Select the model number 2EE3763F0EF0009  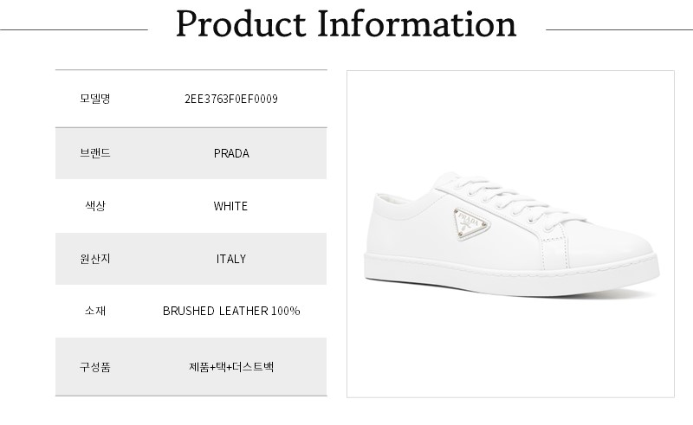tap(231, 99)
